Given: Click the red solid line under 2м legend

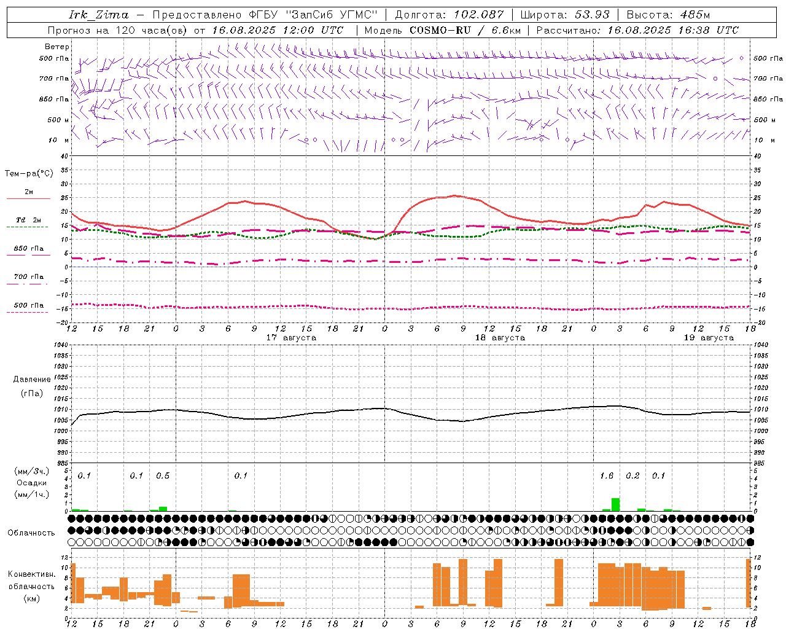Looking at the screenshot, I should pos(28,199).
